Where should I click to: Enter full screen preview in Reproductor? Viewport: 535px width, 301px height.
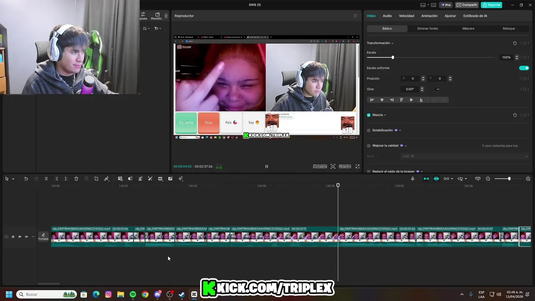click(x=357, y=166)
